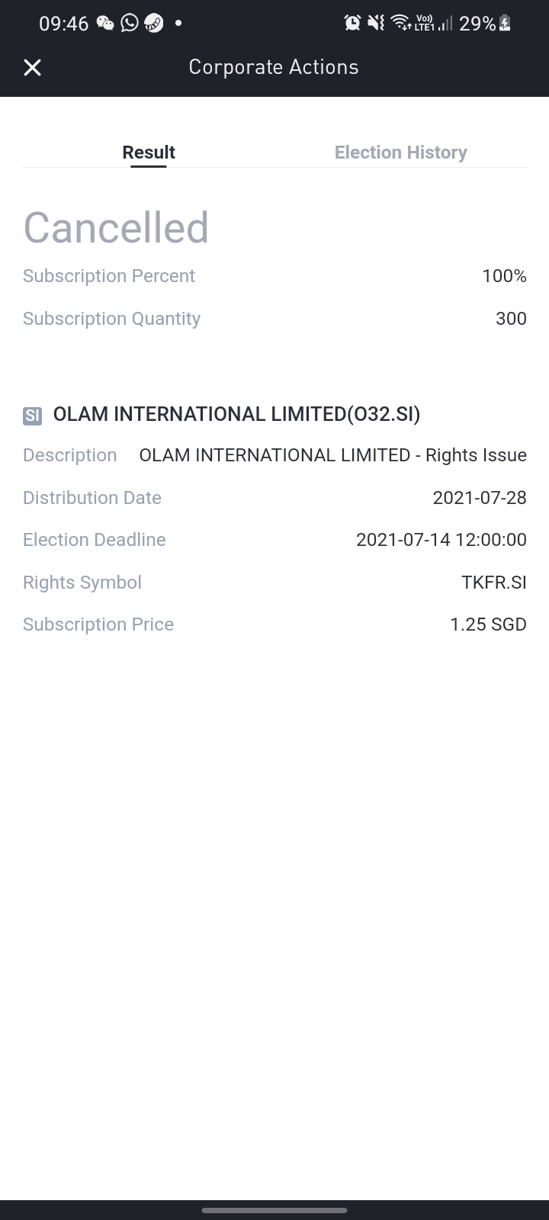Tap the Cancelled status heading

[116, 227]
